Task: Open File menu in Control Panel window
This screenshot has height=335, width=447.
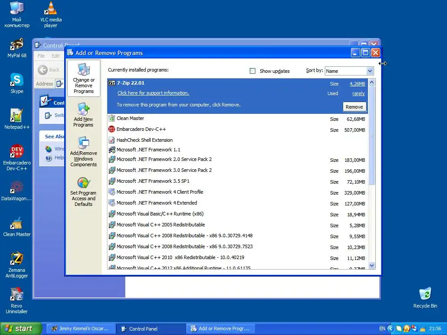Action: click(41, 56)
